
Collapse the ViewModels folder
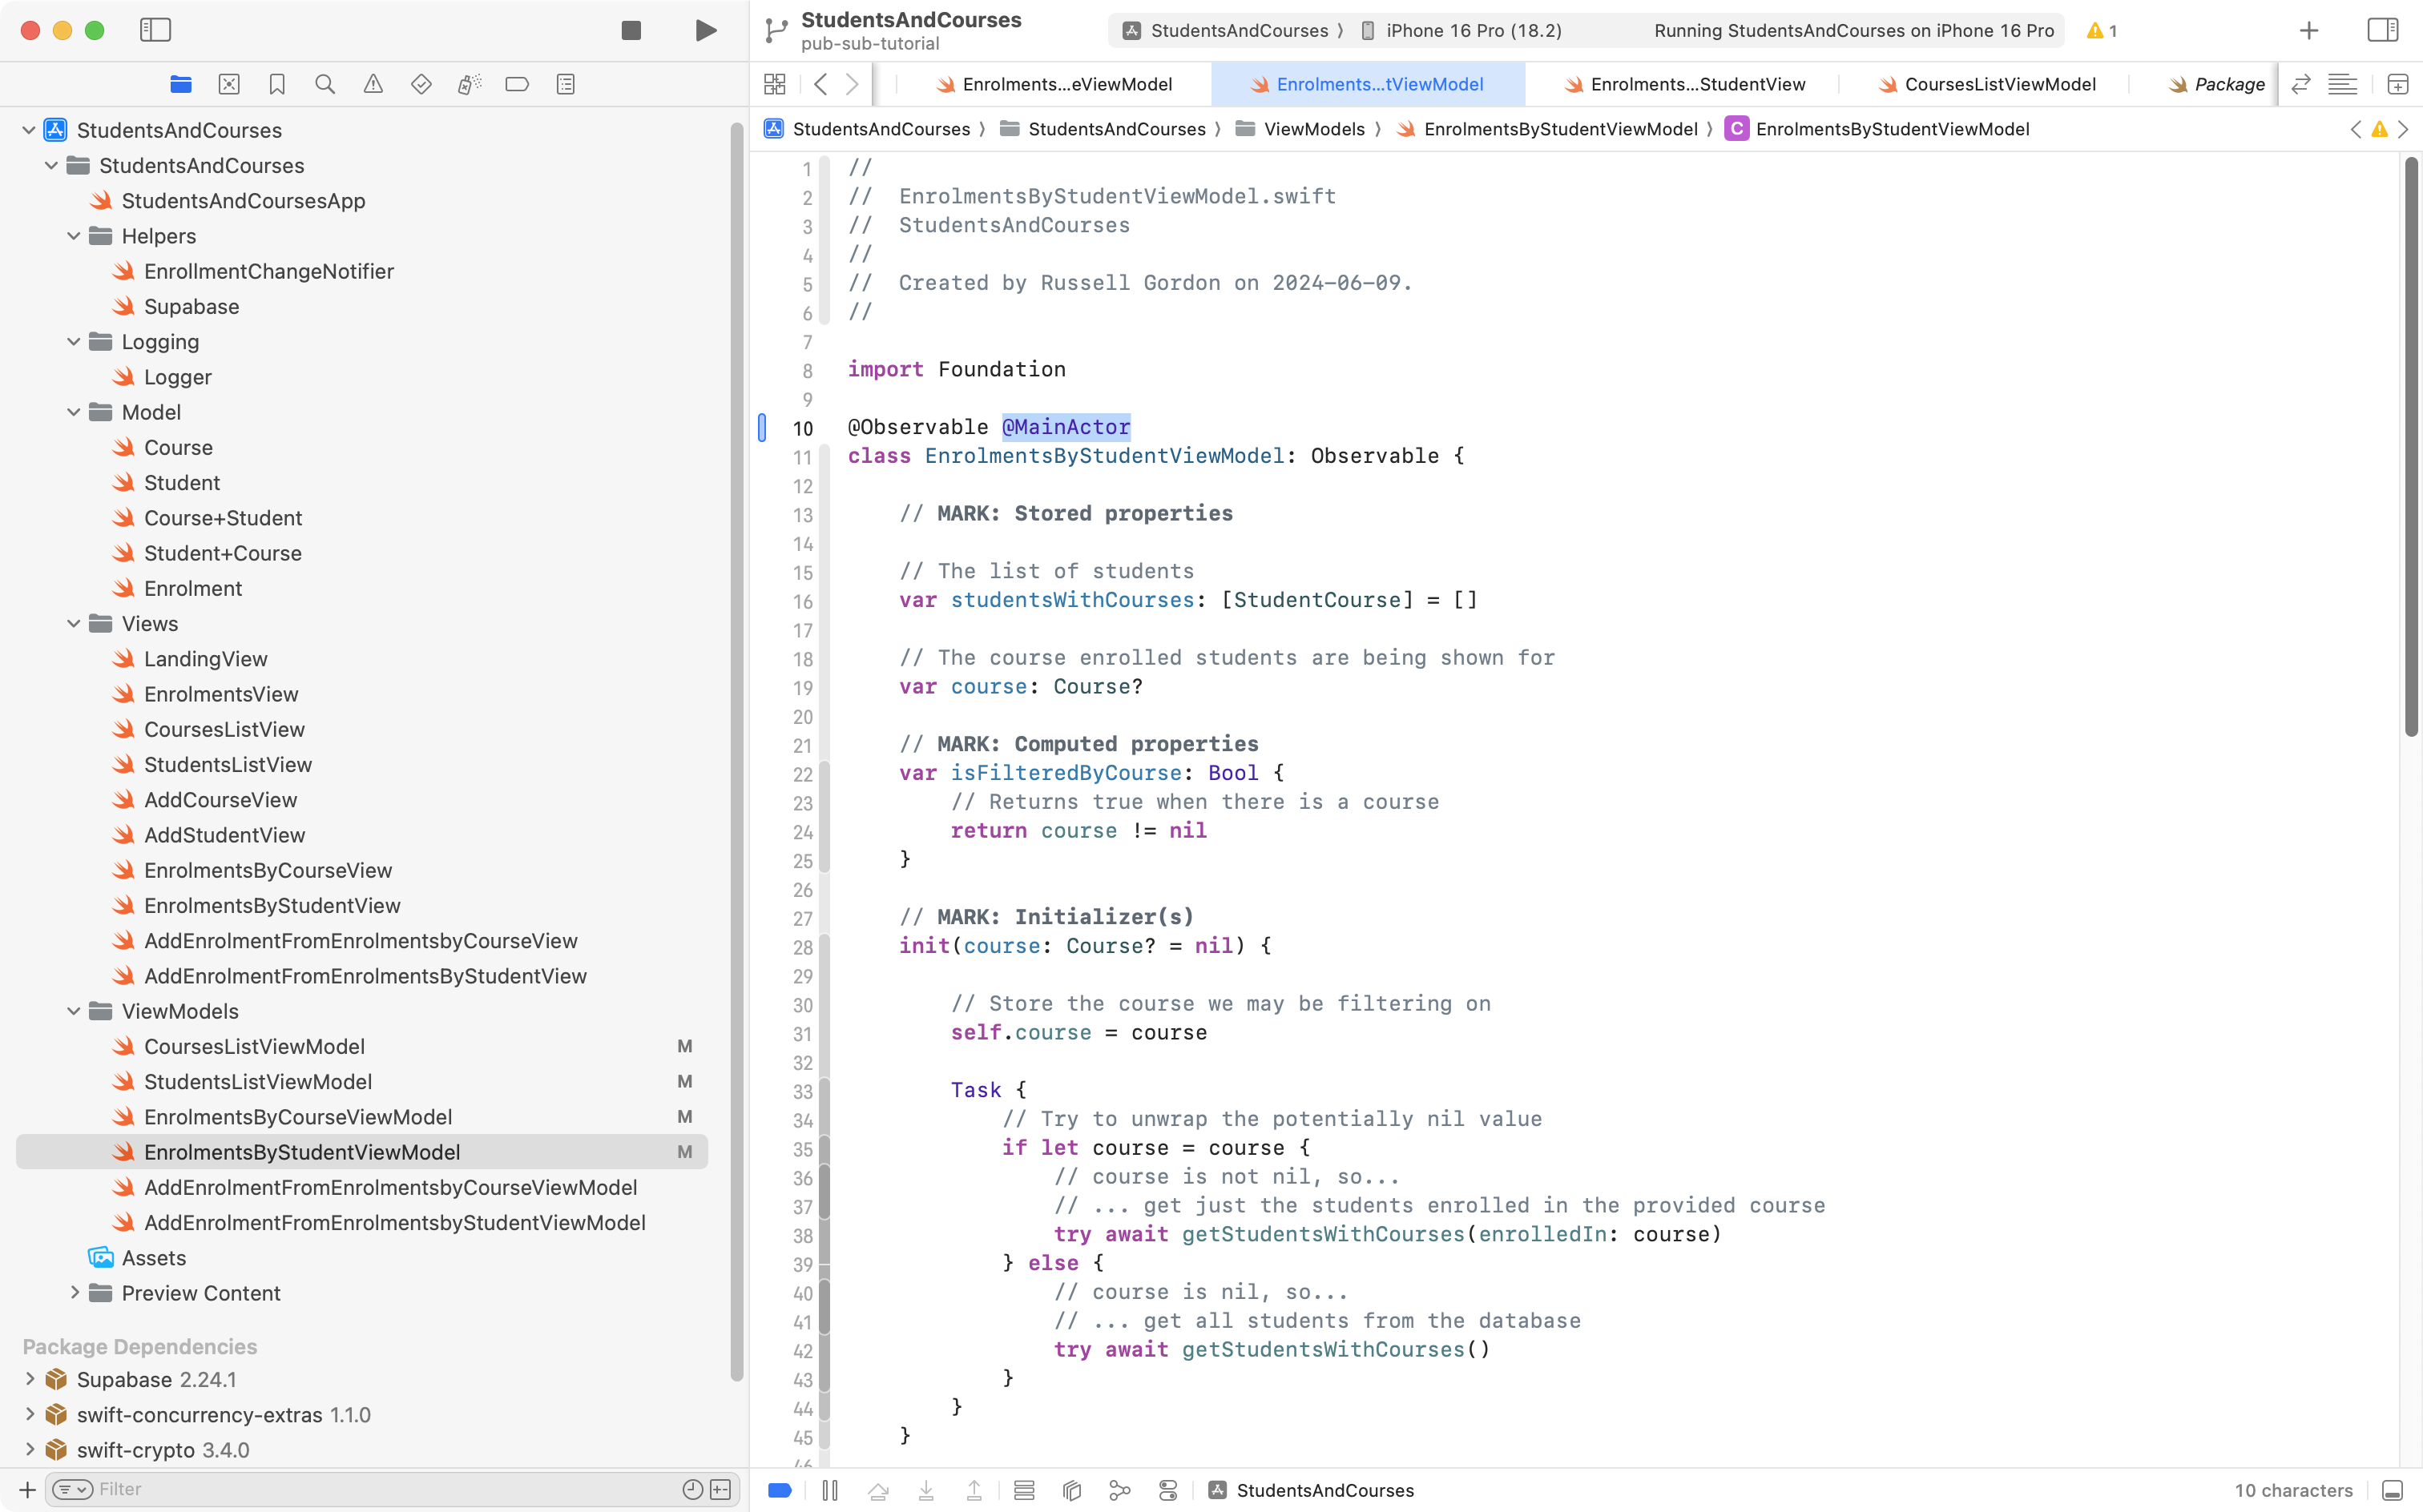74,1011
